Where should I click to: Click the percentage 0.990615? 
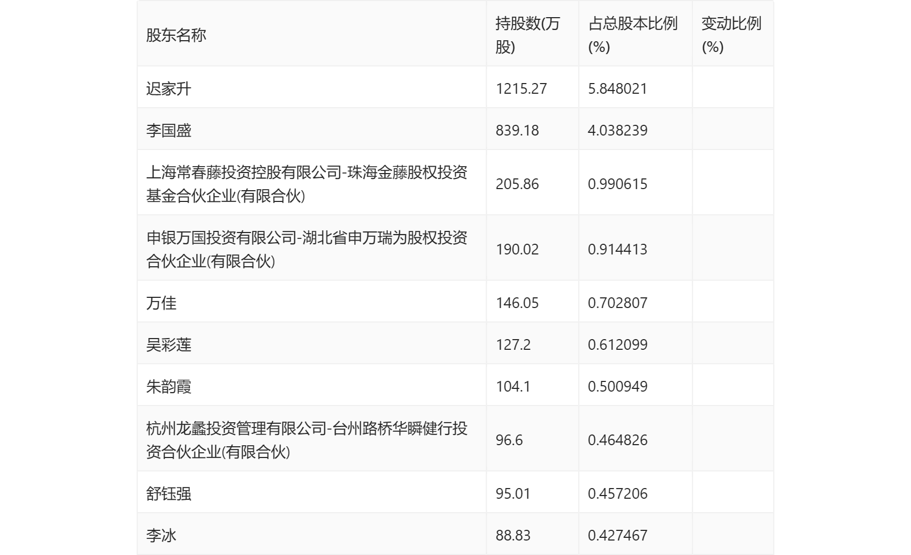coord(618,184)
